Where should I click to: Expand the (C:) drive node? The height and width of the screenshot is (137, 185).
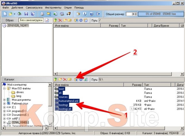click(4, 107)
